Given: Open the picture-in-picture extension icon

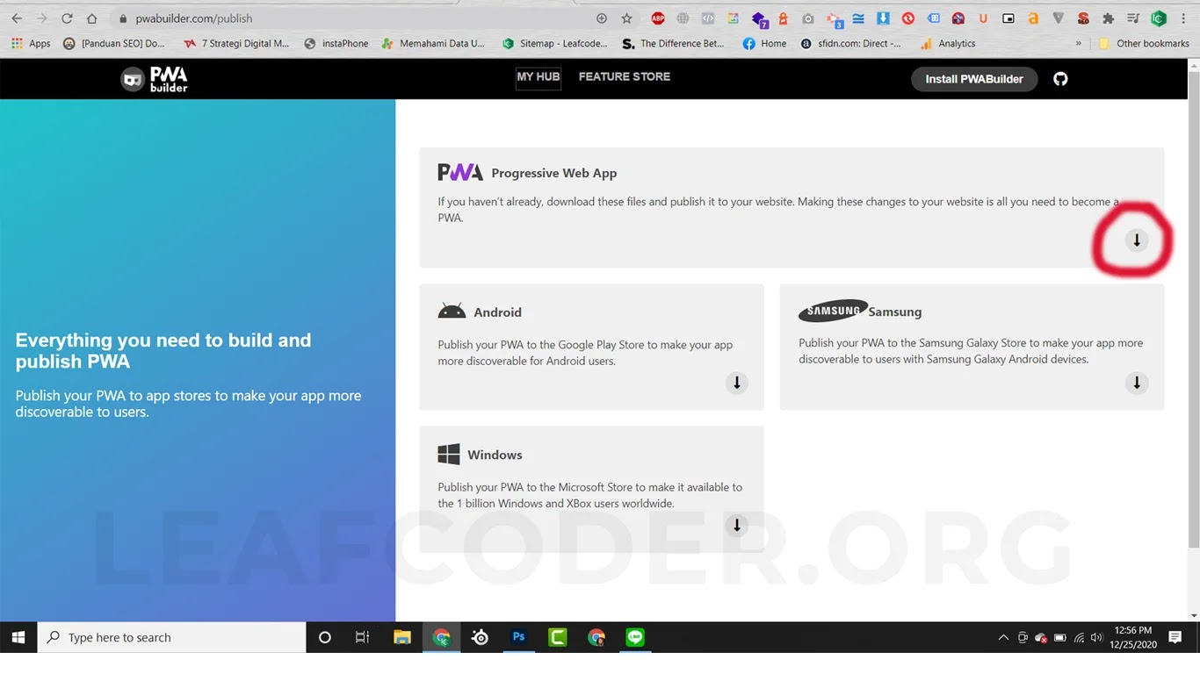Looking at the screenshot, I should coord(1008,18).
